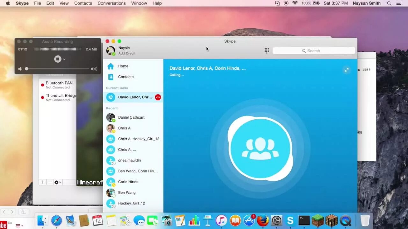Image resolution: width=408 pixels, height=229 pixels.
Task: Open FaceTime from the Dock
Action: pyautogui.click(x=153, y=220)
